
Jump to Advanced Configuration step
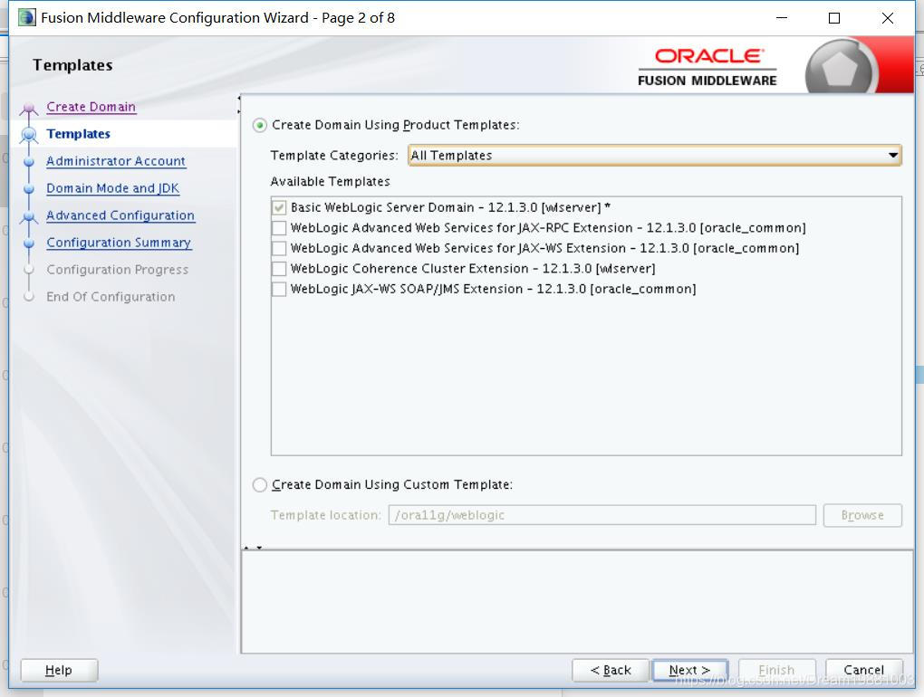pyautogui.click(x=120, y=215)
